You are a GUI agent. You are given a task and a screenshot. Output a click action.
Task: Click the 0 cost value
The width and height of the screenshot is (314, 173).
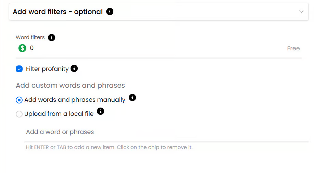pos(32,48)
